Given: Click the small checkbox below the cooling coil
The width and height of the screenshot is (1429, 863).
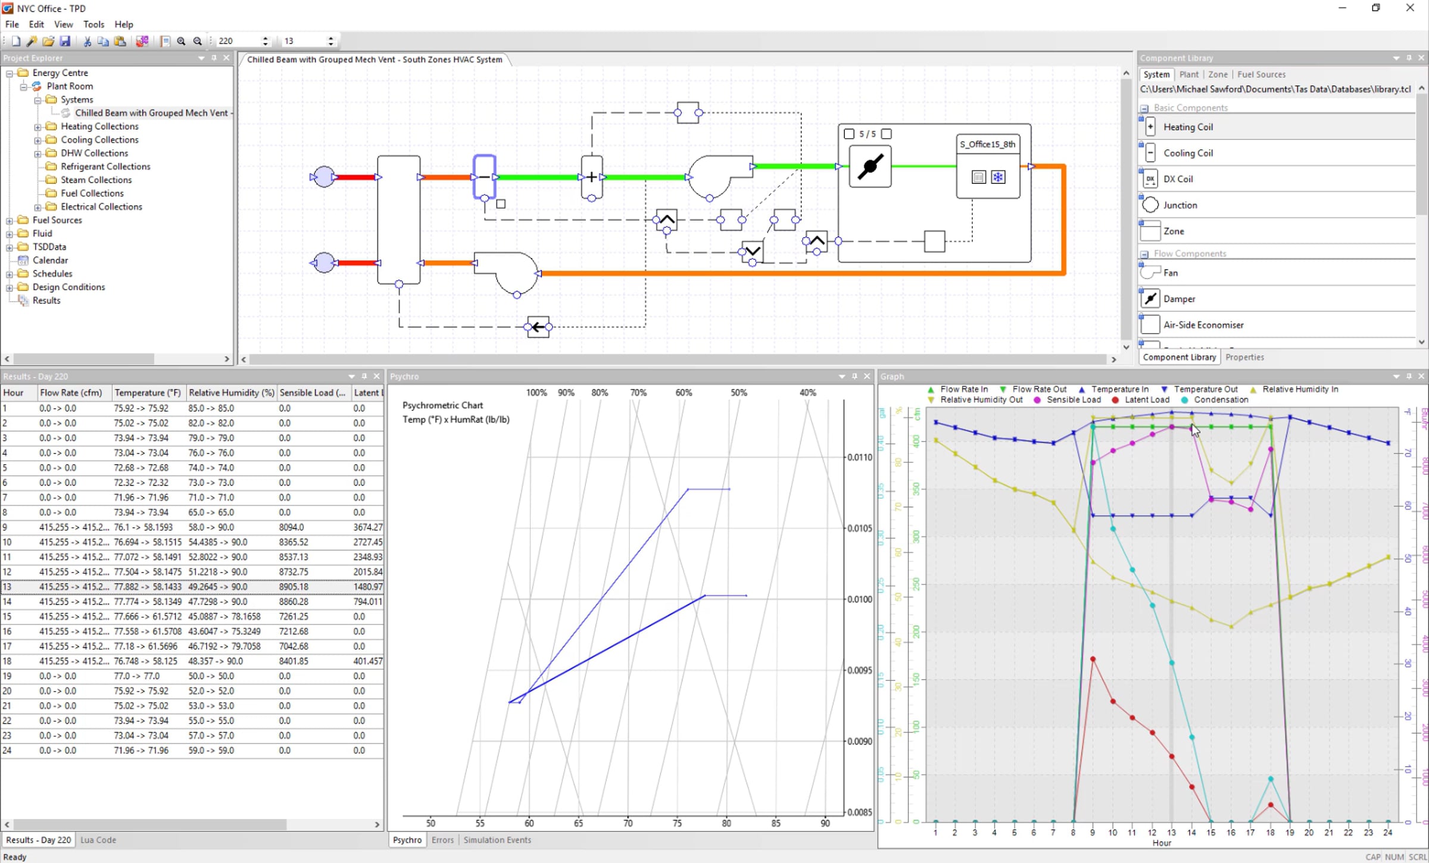Looking at the screenshot, I should [501, 204].
